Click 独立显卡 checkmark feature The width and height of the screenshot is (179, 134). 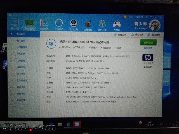pyautogui.click(x=65, y=47)
